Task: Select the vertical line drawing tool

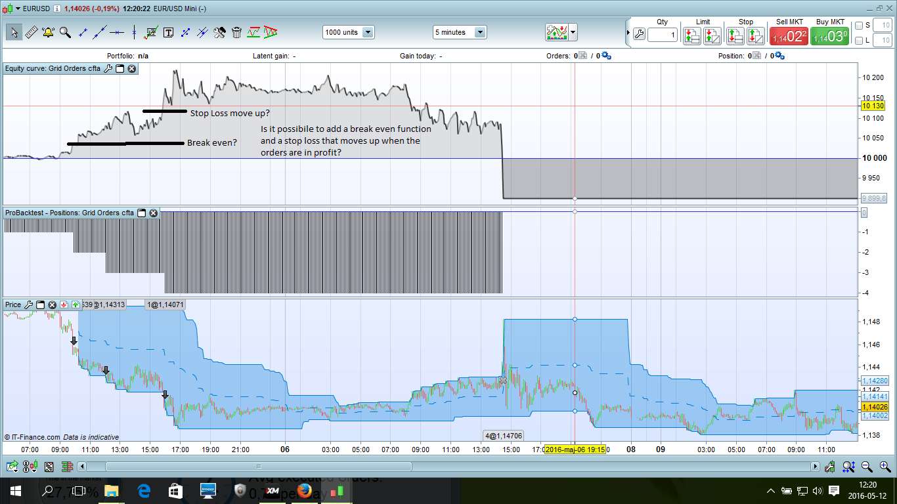Action: coord(134,32)
